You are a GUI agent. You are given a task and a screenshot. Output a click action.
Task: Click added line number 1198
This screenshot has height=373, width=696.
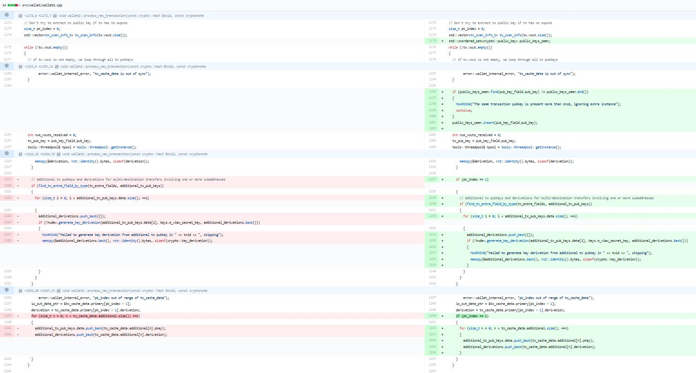click(432, 104)
